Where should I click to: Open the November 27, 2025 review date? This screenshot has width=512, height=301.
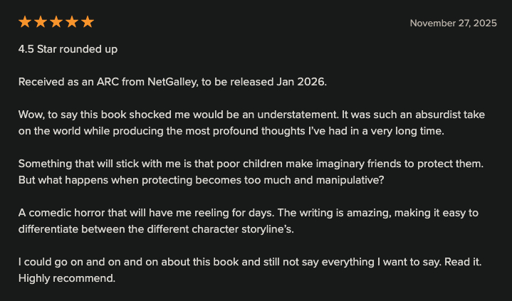453,23
